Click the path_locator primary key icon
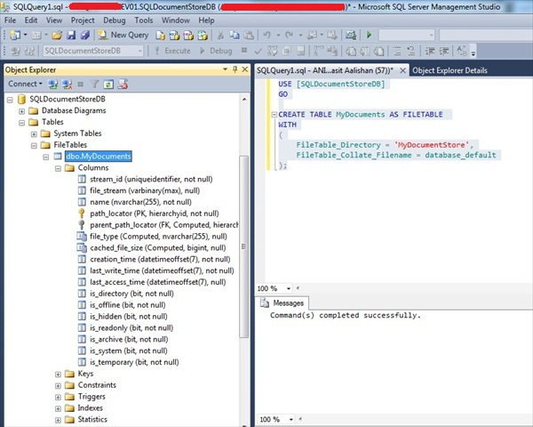 click(82, 213)
